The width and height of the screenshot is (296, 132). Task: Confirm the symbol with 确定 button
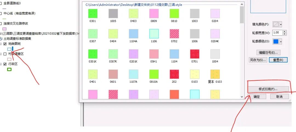tap(257, 97)
